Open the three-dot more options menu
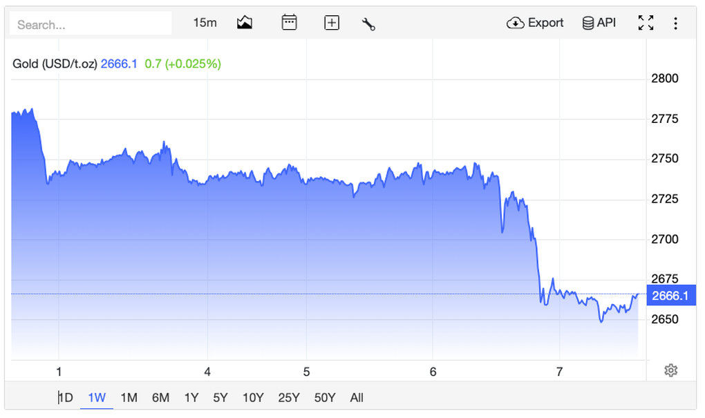 pos(675,23)
